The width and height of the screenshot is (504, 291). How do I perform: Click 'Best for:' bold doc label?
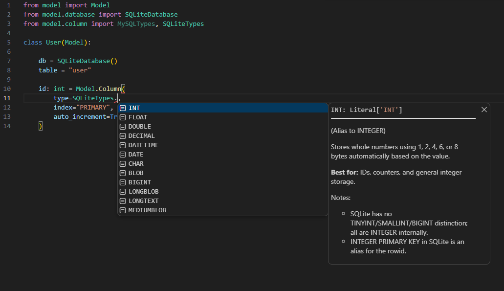(345, 172)
